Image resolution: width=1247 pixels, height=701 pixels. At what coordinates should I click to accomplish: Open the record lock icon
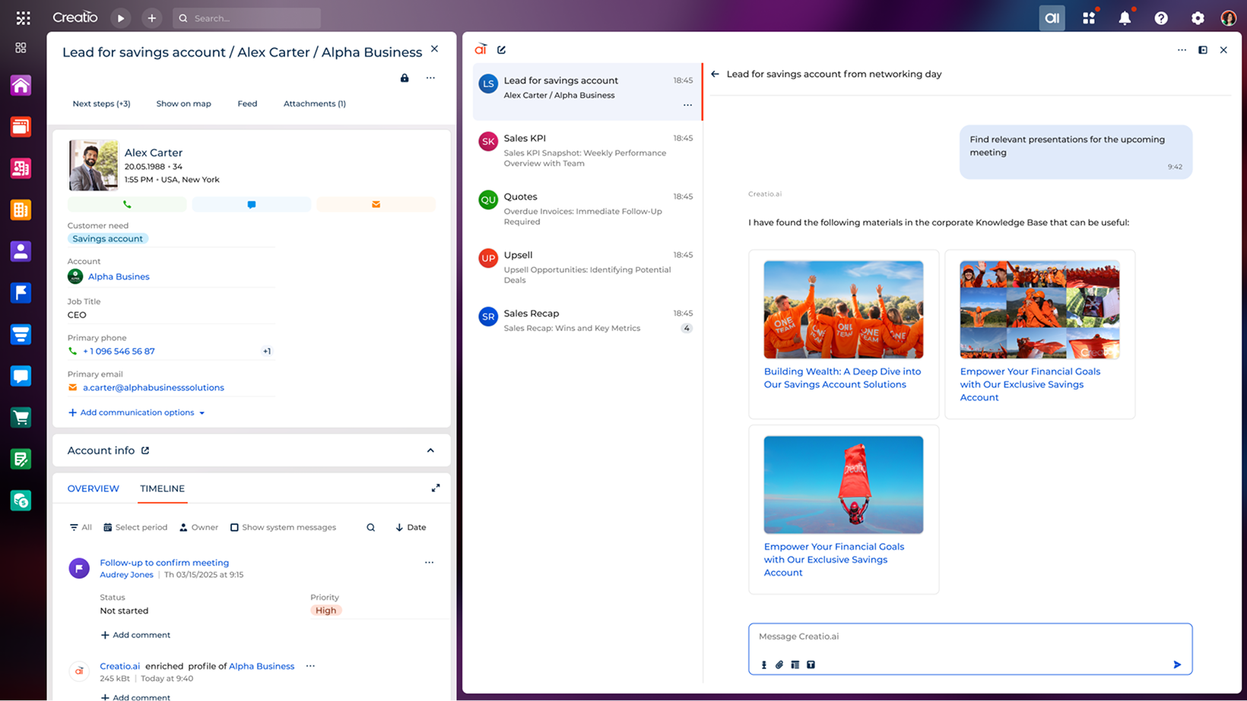coord(404,77)
